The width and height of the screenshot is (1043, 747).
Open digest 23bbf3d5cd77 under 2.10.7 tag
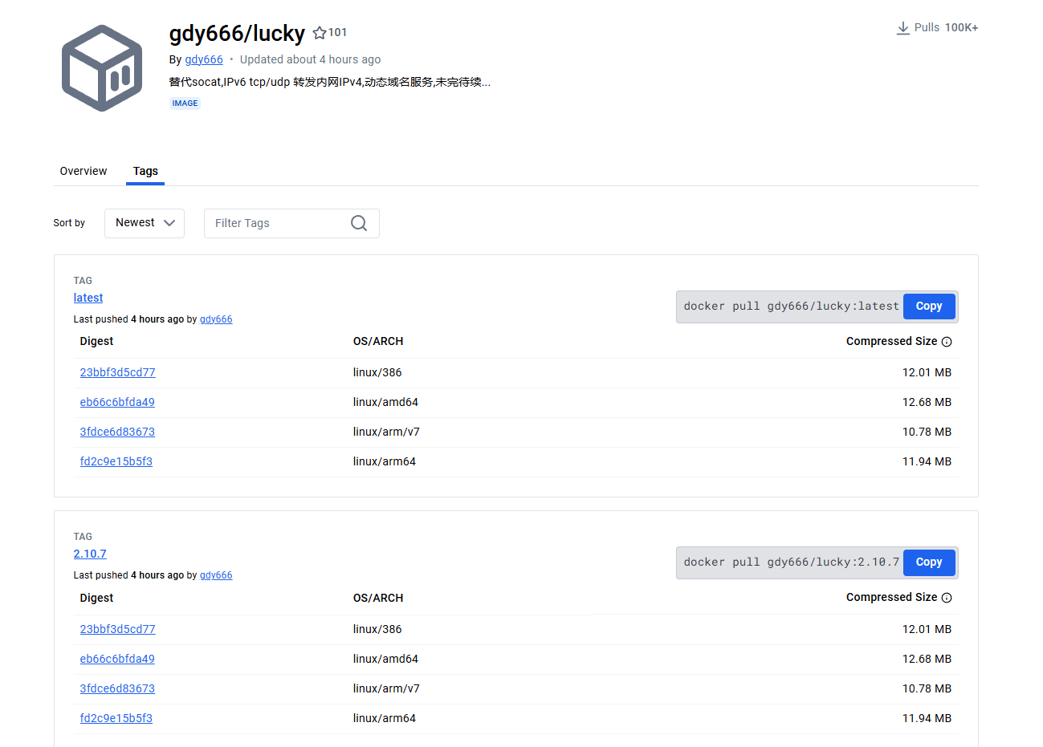(117, 629)
